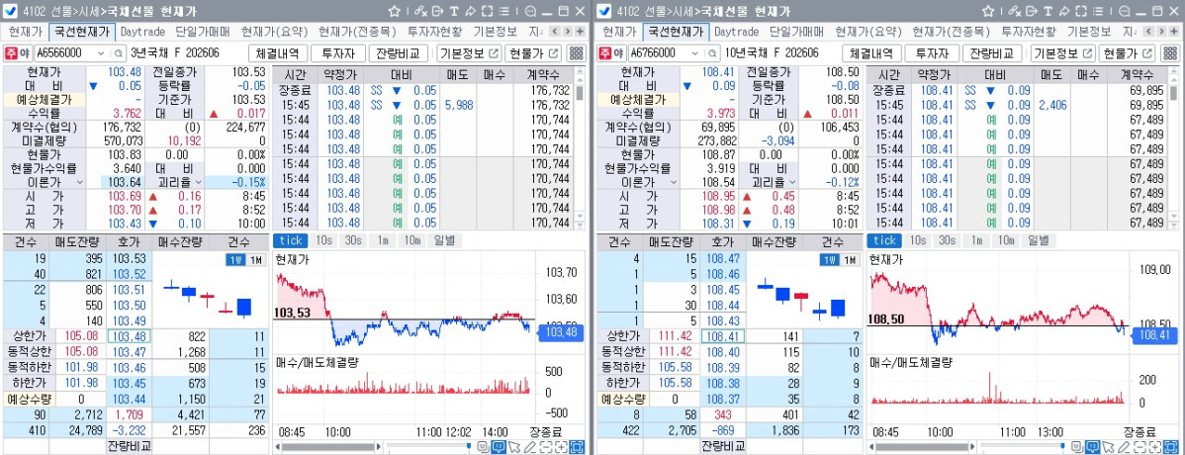Expand the 괴리율 dropdown in the right window
The width and height of the screenshot is (1185, 455).
pos(792,182)
